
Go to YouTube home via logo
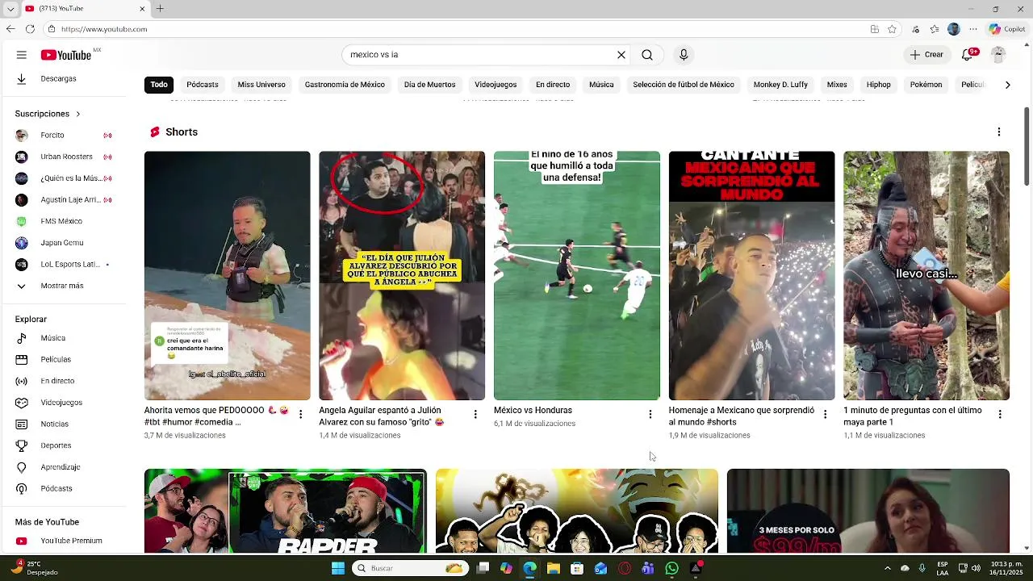click(x=66, y=55)
